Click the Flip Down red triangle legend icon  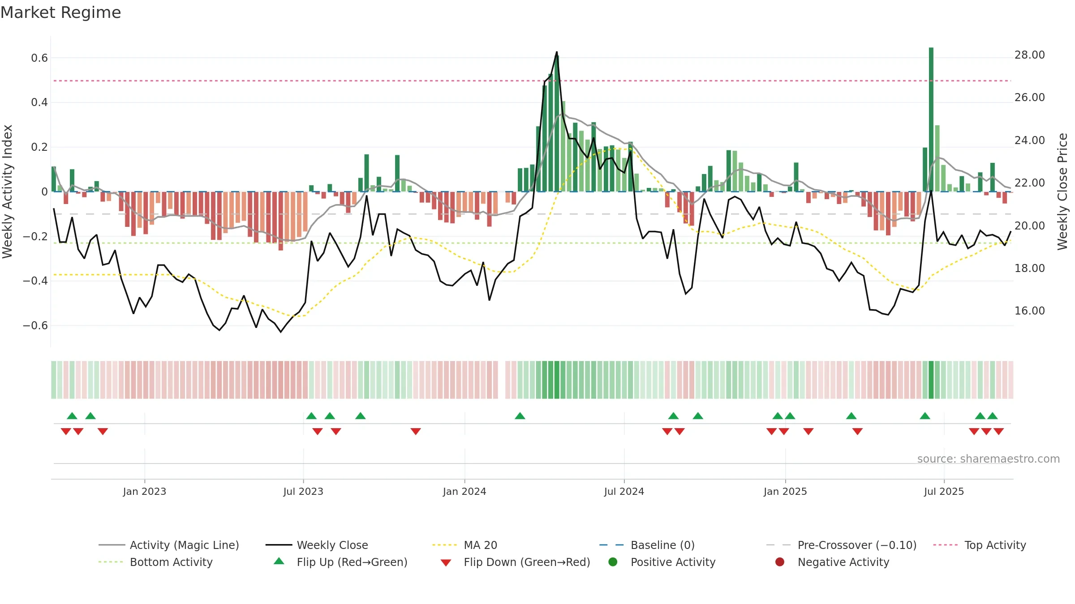pos(446,563)
